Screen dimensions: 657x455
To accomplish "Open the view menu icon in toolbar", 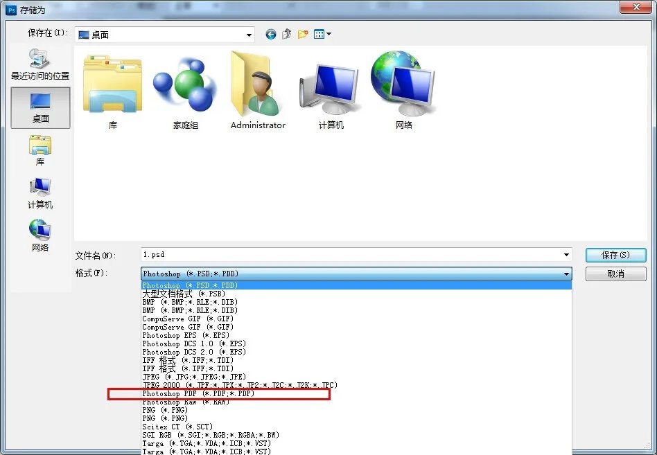I will [x=322, y=34].
